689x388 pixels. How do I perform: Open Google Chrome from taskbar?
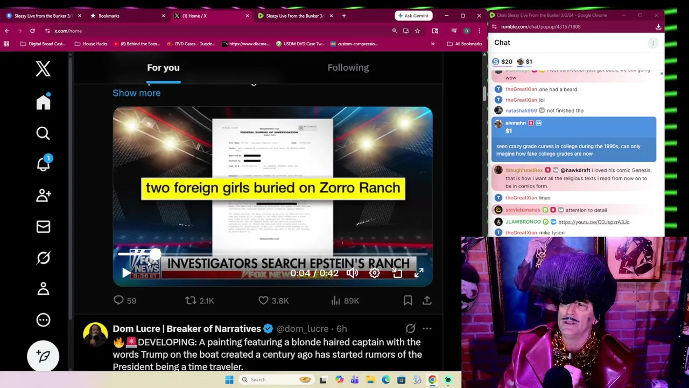(432, 379)
